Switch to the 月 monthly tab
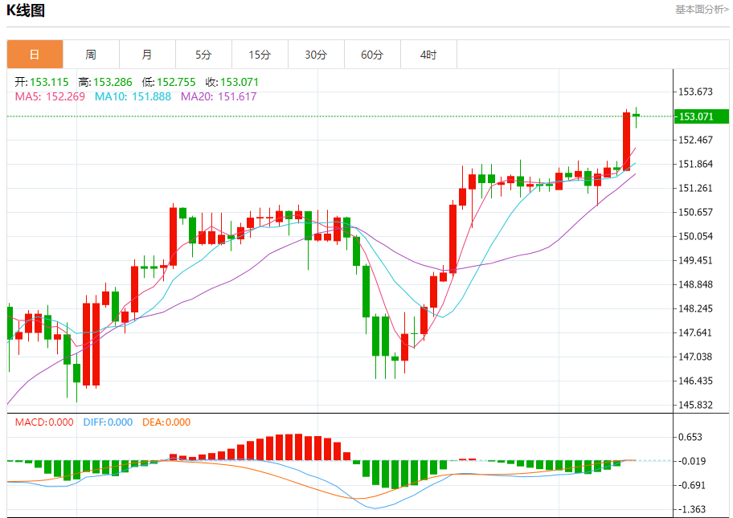The image size is (733, 518). tap(147, 55)
